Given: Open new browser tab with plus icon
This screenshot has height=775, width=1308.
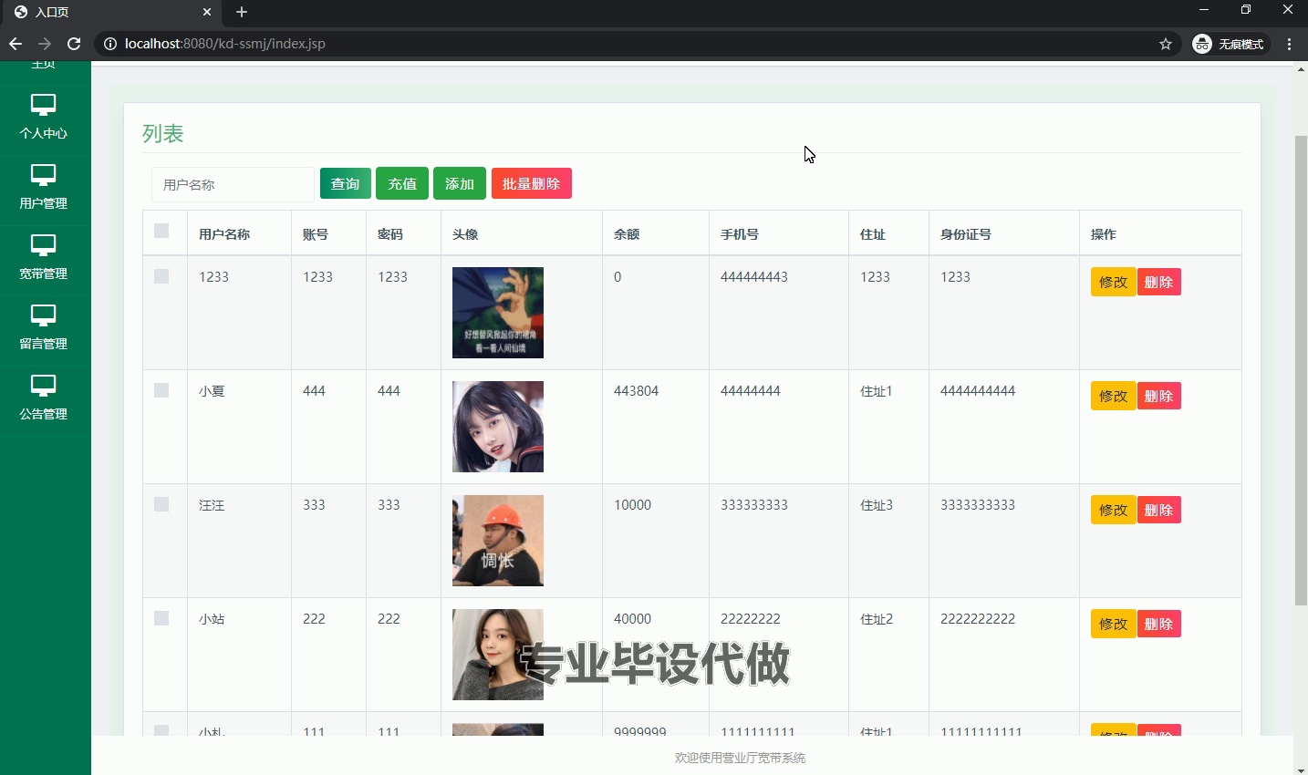Looking at the screenshot, I should pos(242,12).
